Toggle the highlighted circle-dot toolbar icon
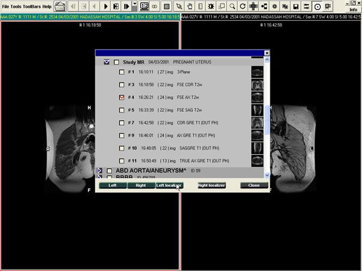 coord(317,7)
